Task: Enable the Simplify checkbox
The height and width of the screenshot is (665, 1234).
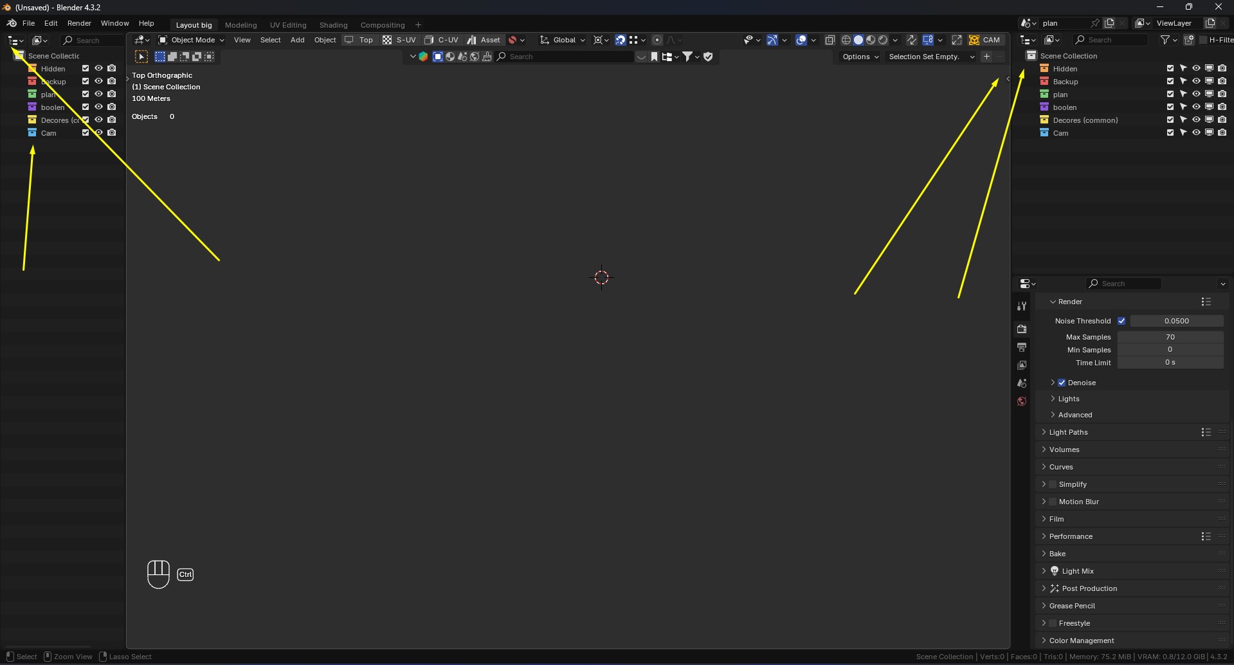Action: (1053, 484)
